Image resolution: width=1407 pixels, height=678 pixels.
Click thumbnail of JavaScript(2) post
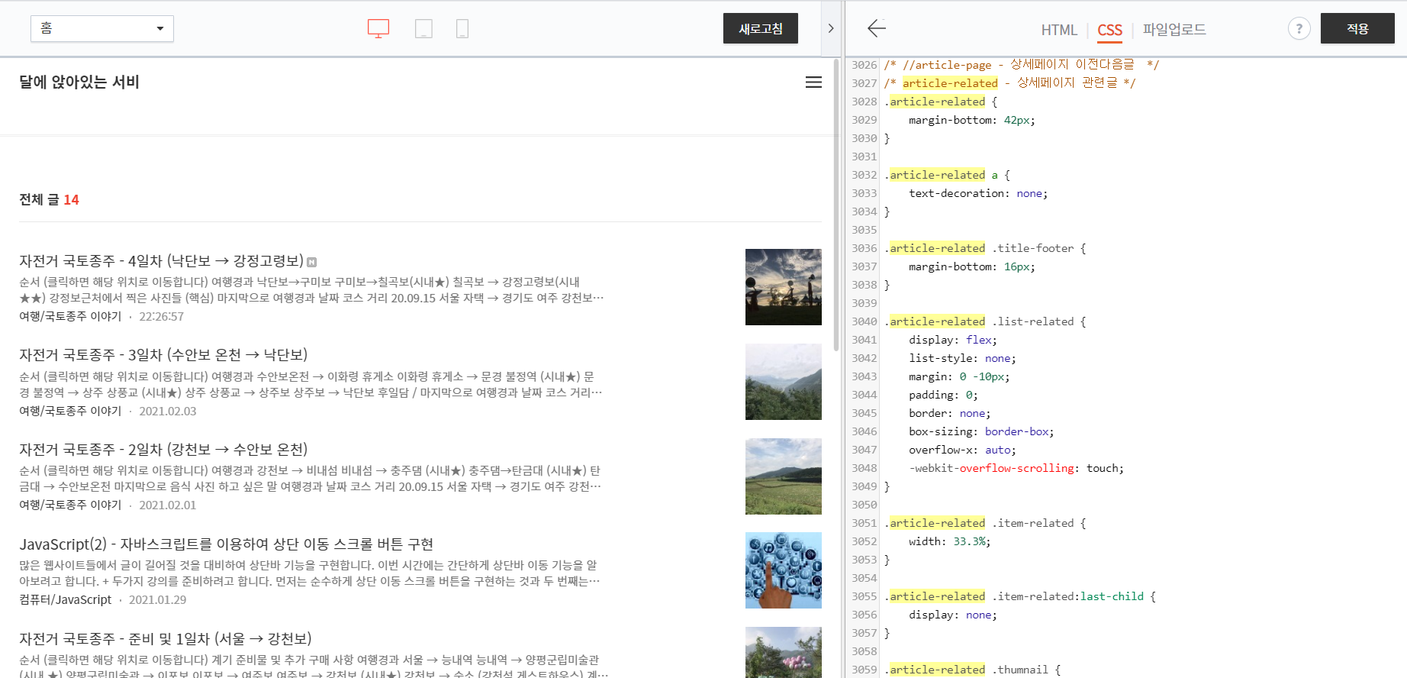click(784, 570)
